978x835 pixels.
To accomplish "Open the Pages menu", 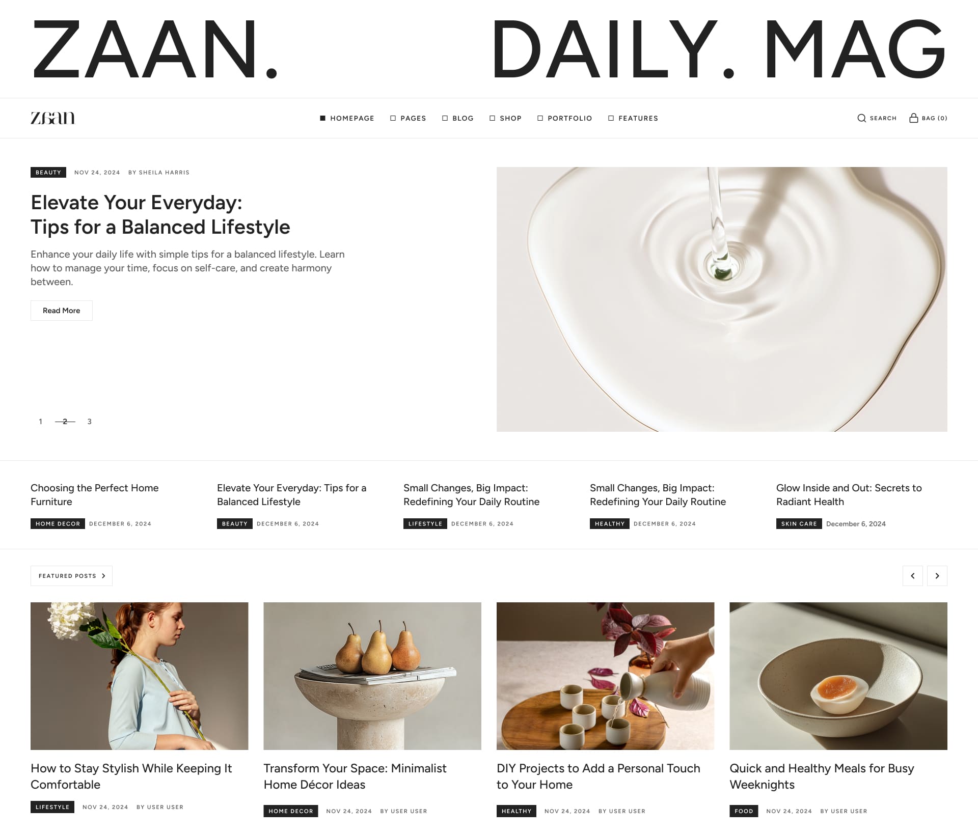I will [x=408, y=118].
